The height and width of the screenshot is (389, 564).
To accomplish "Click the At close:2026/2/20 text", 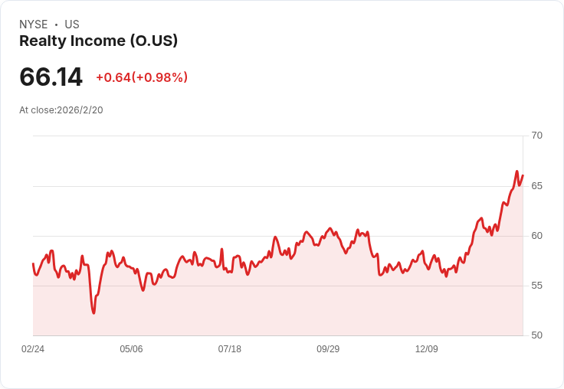I will pyautogui.click(x=61, y=110).
